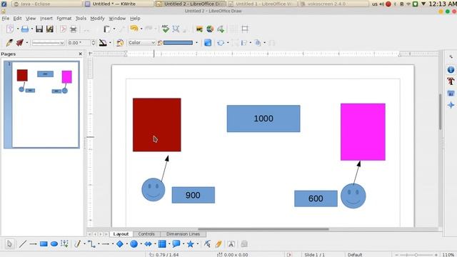
Task: Expand the New document dropdown arrow
Action: pos(17,29)
